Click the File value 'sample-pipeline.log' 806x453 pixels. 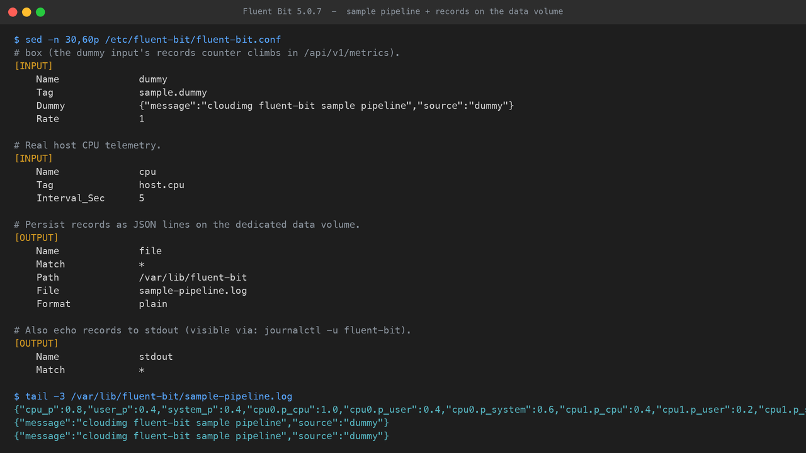coord(193,291)
